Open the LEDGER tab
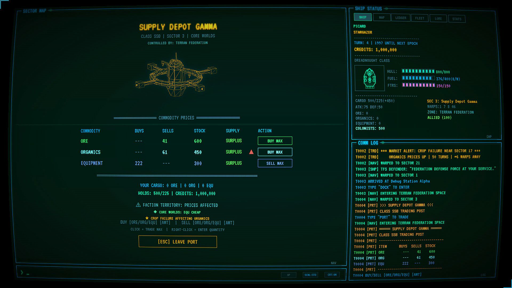512x288 pixels. 401,18
